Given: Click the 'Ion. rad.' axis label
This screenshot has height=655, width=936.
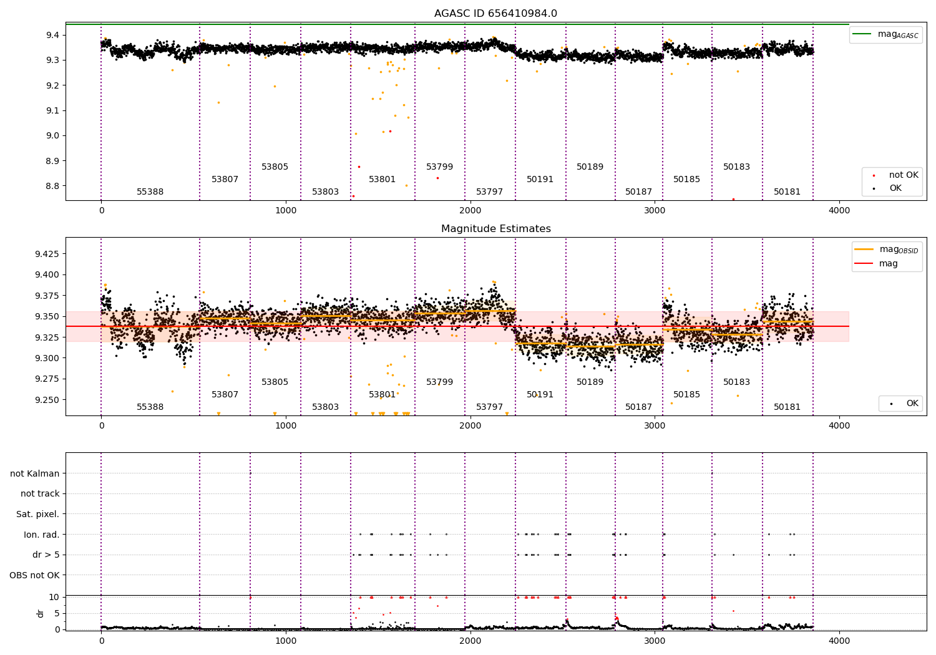Looking at the screenshot, I should point(42,535).
